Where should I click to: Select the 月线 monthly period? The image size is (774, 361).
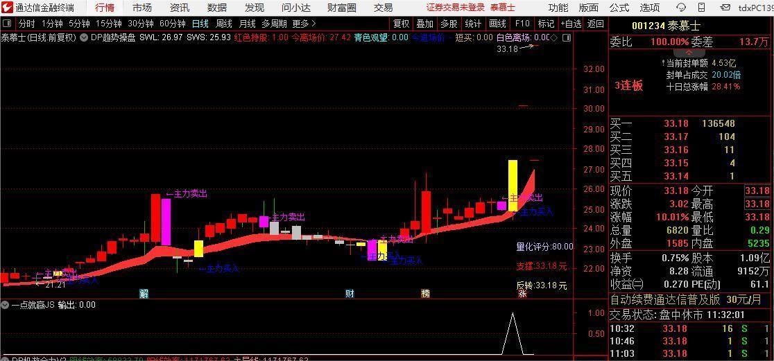tap(248, 24)
